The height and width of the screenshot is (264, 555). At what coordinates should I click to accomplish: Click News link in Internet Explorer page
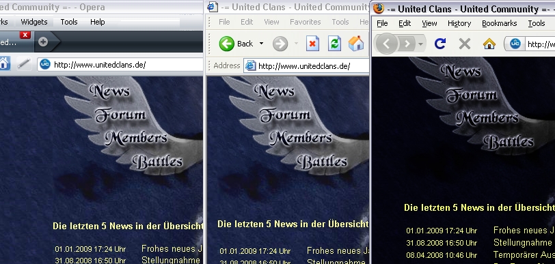coord(274,91)
